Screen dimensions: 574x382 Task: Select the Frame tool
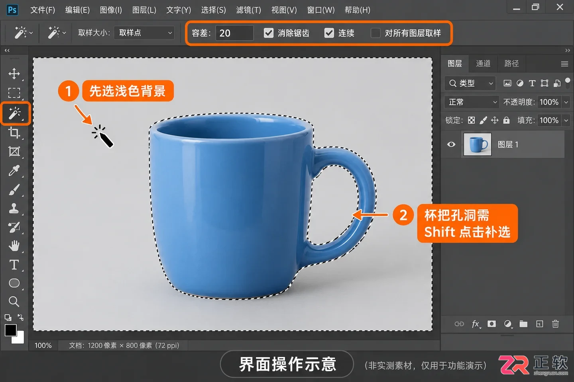[14, 152]
